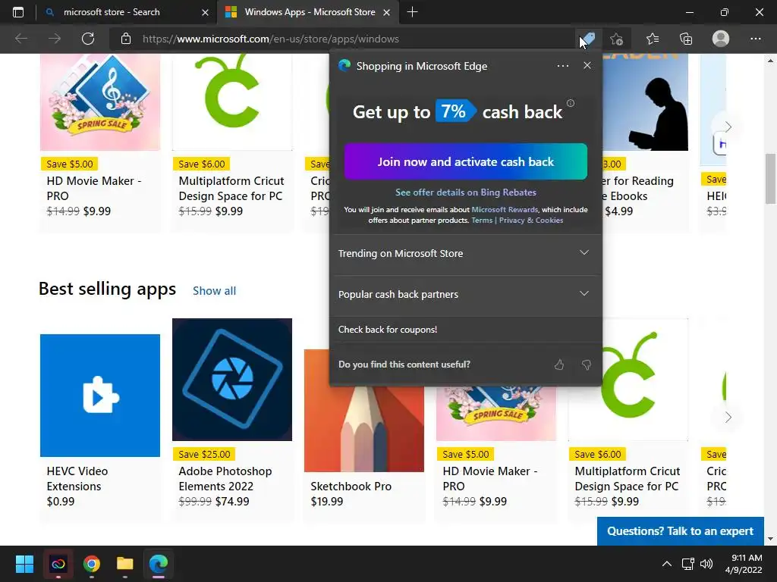
Task: Click the $74.99 Photoshop Elements price
Action: pos(232,502)
